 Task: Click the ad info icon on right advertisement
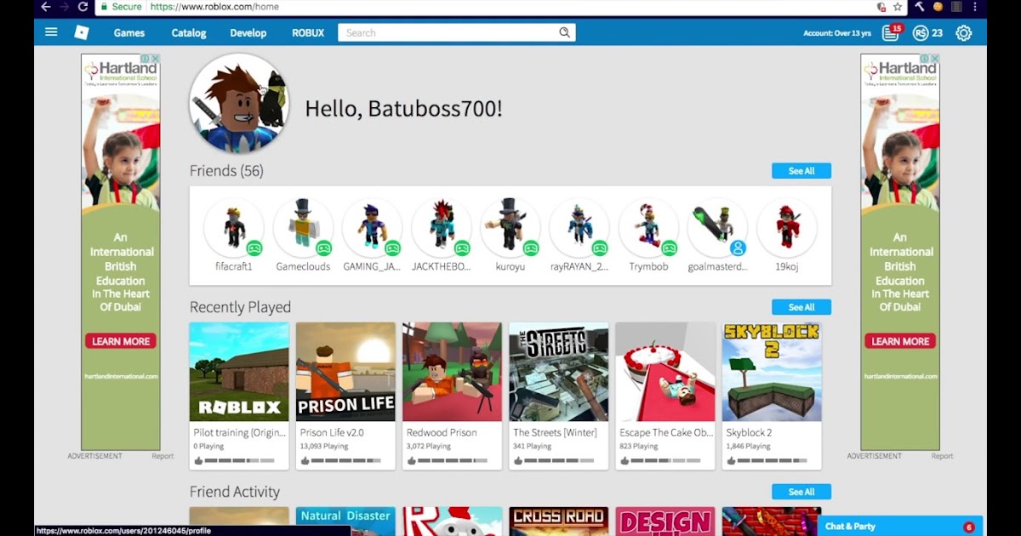point(925,59)
